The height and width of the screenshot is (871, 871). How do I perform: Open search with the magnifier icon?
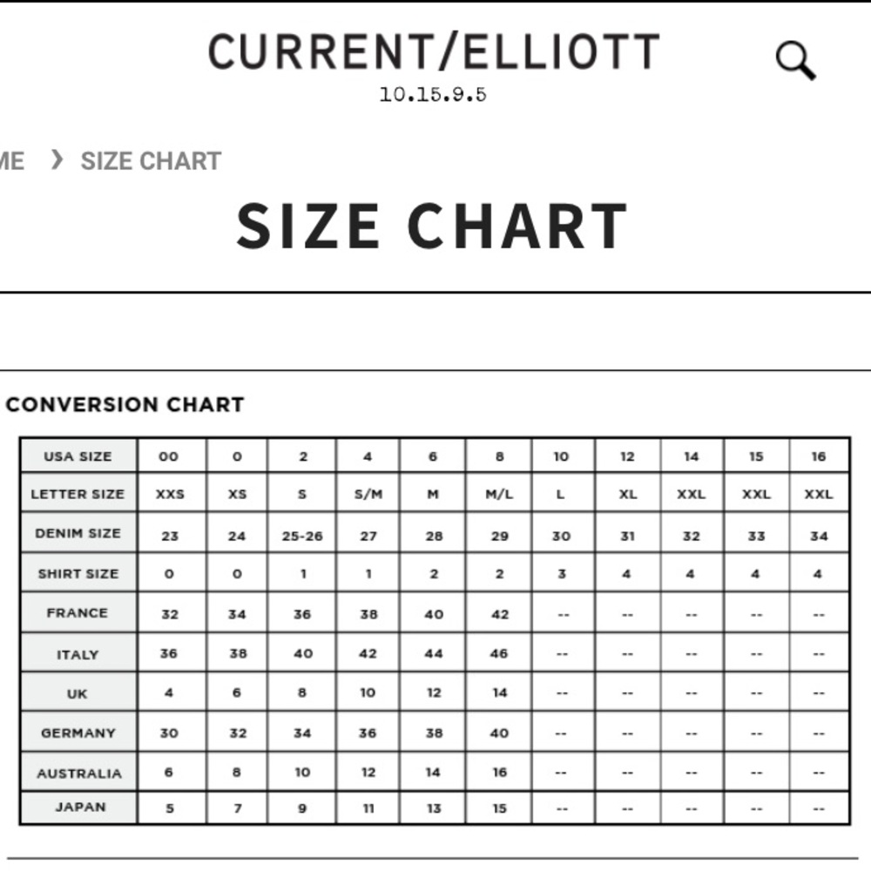794,61
